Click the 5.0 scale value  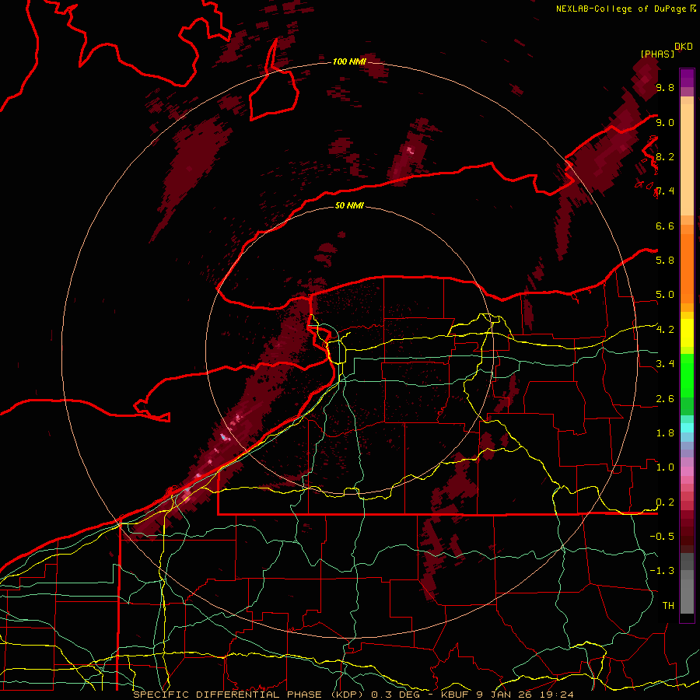665,295
